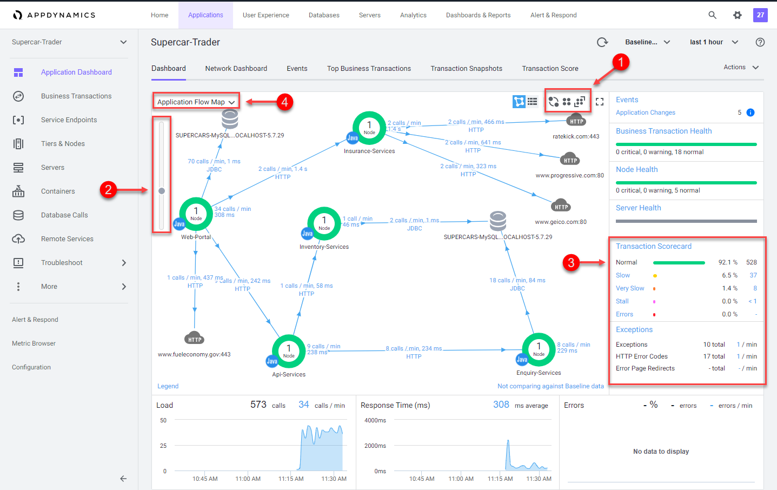
Task: Open the Legend link on flow map
Action: pyautogui.click(x=168, y=386)
